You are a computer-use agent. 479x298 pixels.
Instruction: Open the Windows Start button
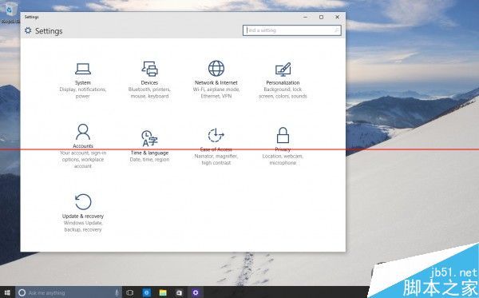(7, 292)
